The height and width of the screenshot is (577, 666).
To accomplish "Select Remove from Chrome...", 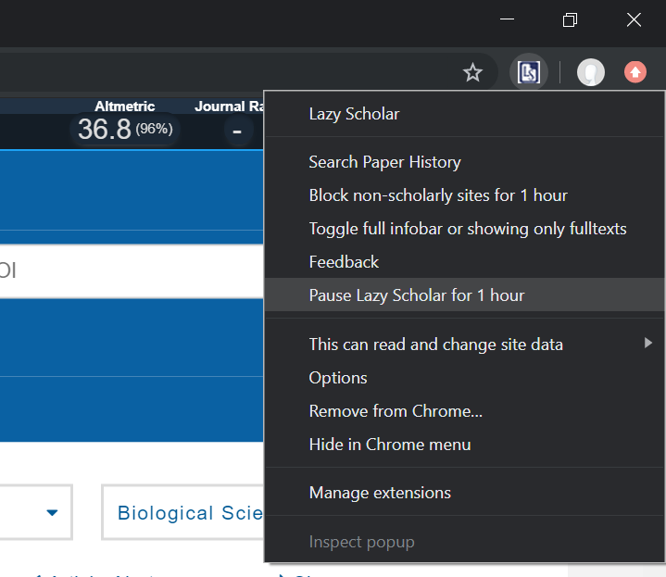I will 464,411.
